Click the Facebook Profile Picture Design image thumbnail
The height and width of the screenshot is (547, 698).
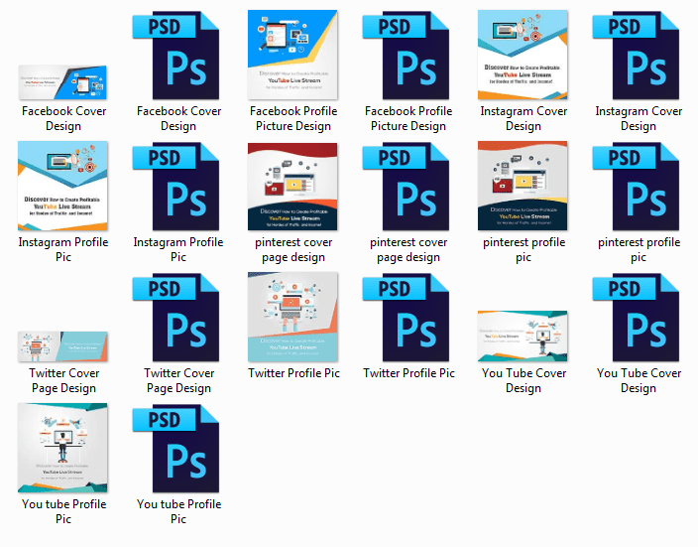pyautogui.click(x=293, y=56)
